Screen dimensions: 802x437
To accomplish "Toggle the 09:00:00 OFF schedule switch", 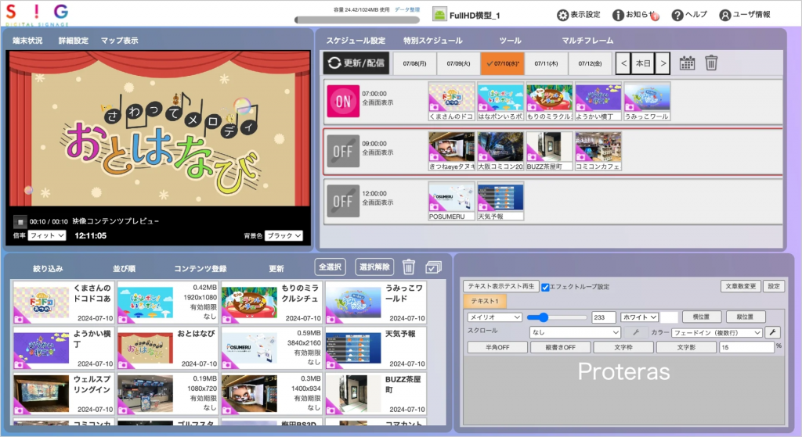I will [x=343, y=151].
